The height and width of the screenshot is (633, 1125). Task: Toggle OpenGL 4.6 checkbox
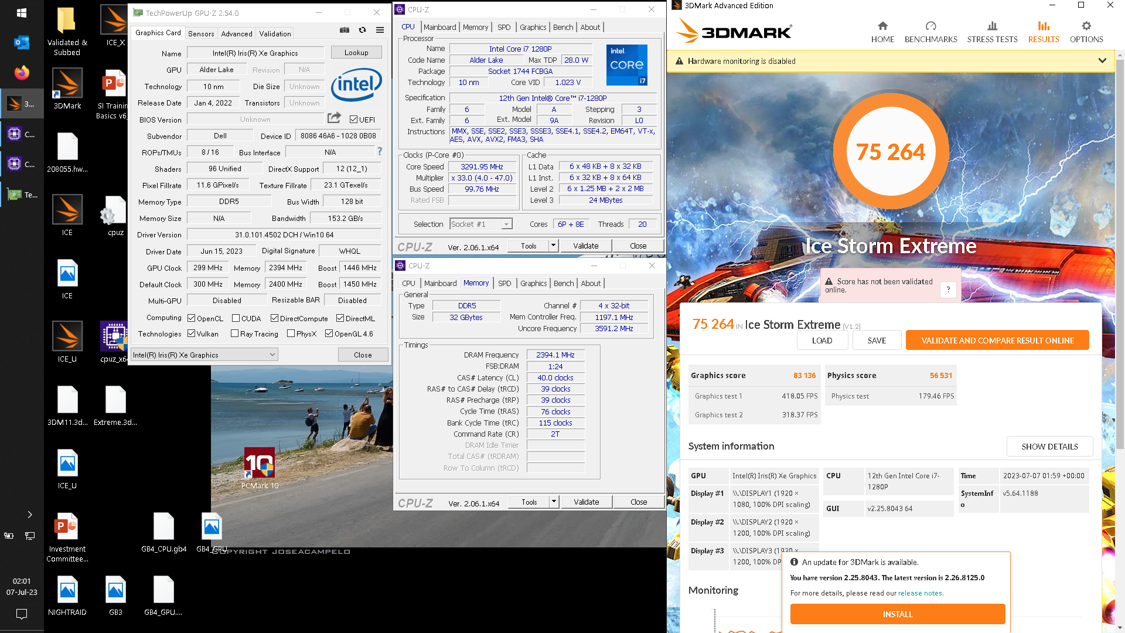click(329, 333)
